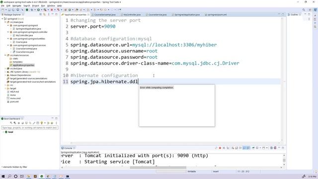The width and height of the screenshot is (318, 179).
Task: Click the lightbulb icon in Boot Dashboard toolbar
Action: (x=42, y=123)
